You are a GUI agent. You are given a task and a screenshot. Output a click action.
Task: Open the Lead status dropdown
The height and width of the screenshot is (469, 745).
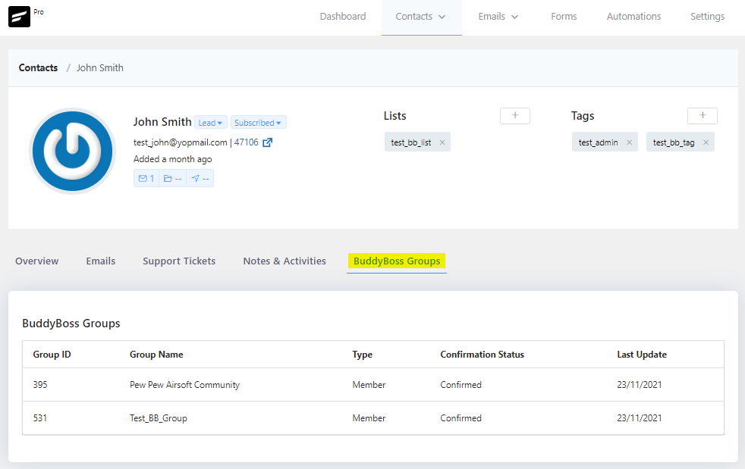click(210, 122)
